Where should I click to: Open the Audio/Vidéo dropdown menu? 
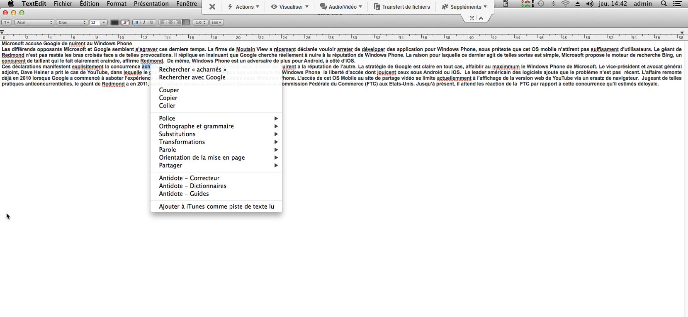point(341,7)
